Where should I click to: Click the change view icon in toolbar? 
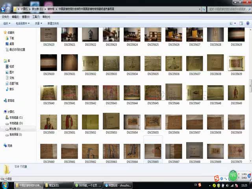coord(231,24)
